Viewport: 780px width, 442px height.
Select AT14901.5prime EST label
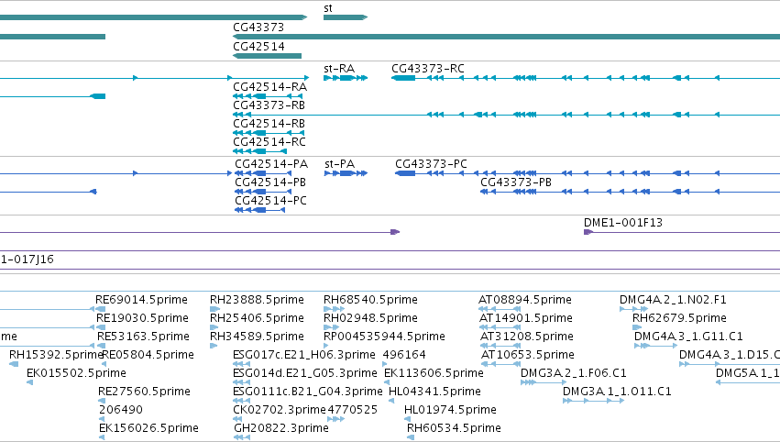[526, 318]
